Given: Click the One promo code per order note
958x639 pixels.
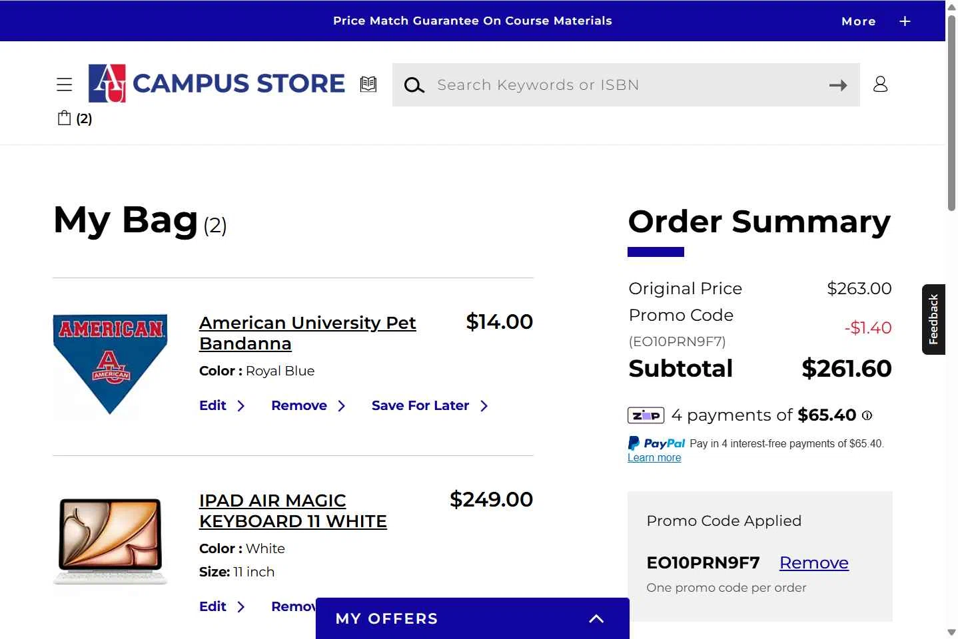Looking at the screenshot, I should click(x=726, y=588).
